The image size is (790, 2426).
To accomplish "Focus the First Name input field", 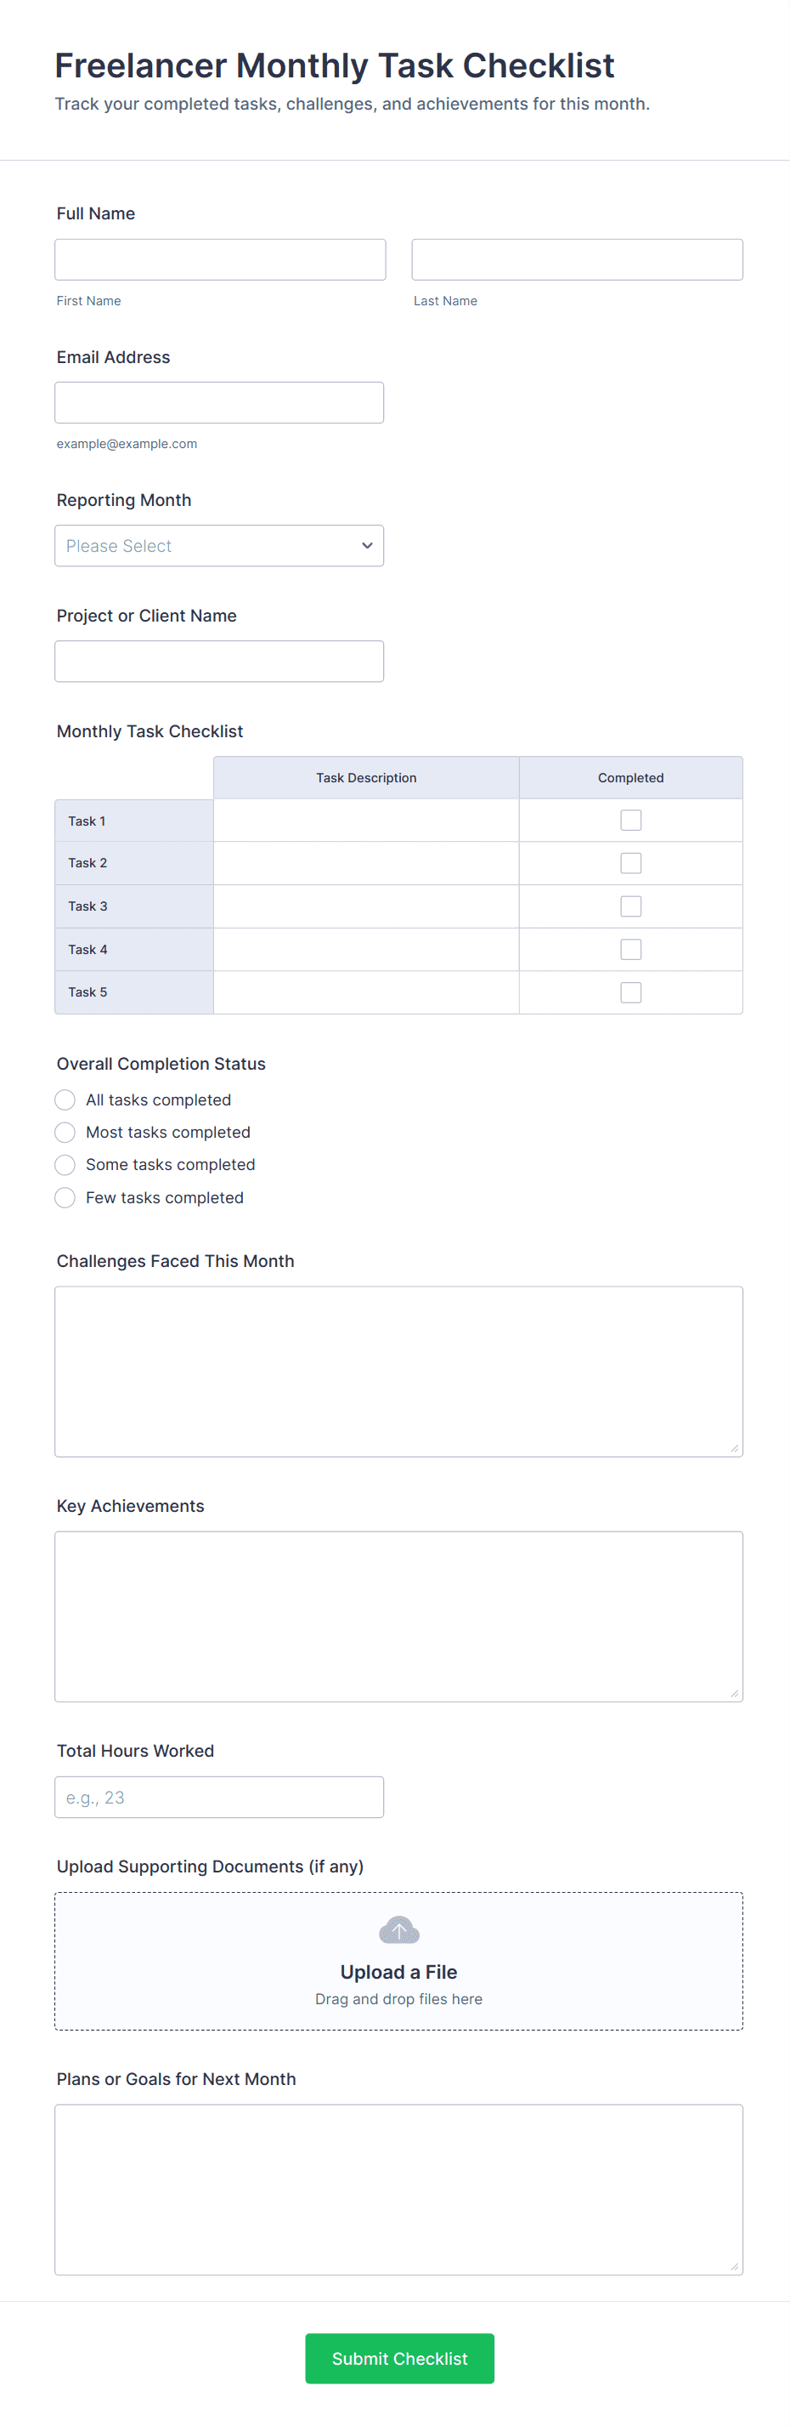I will [x=220, y=260].
